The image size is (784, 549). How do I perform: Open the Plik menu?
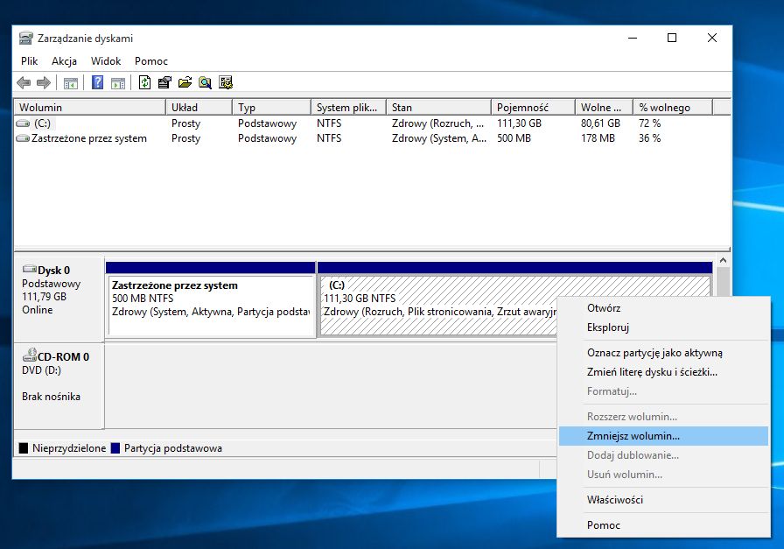click(30, 61)
